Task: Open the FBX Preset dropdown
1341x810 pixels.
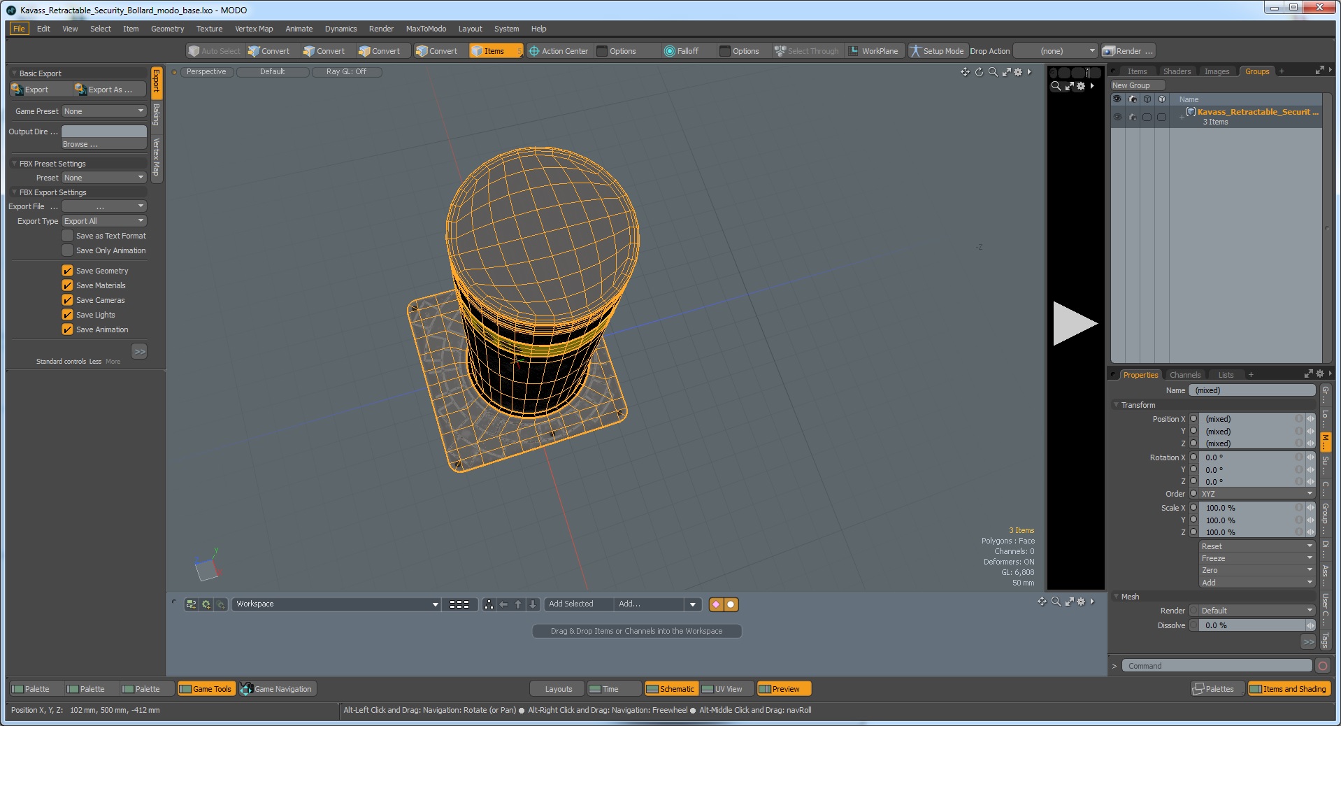Action: [103, 178]
